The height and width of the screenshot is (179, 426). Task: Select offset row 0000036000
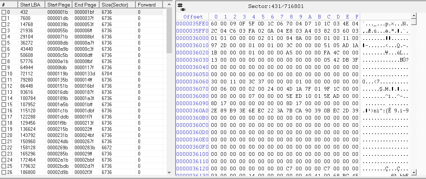[x=192, y=38]
